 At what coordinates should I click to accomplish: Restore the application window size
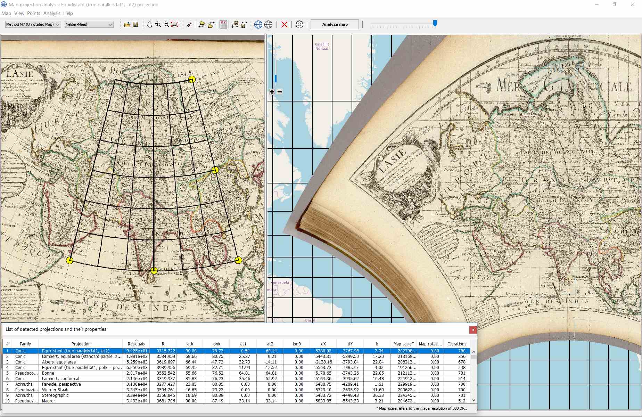pyautogui.click(x=615, y=5)
